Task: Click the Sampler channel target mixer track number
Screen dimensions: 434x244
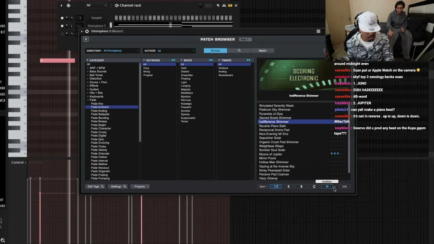Action: click(80, 18)
